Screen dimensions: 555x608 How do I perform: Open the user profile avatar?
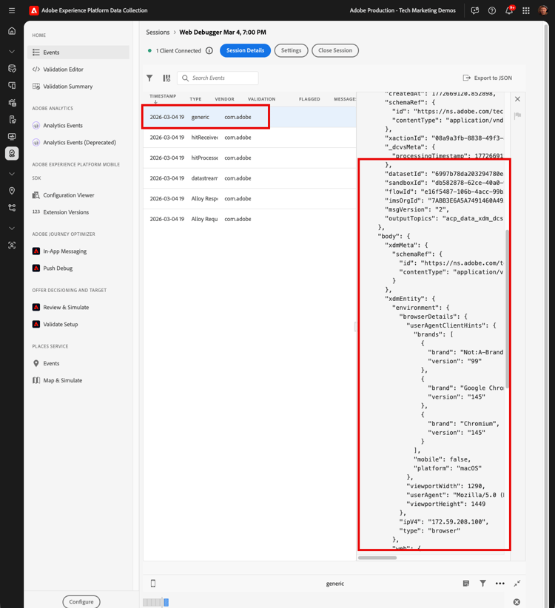pos(543,10)
